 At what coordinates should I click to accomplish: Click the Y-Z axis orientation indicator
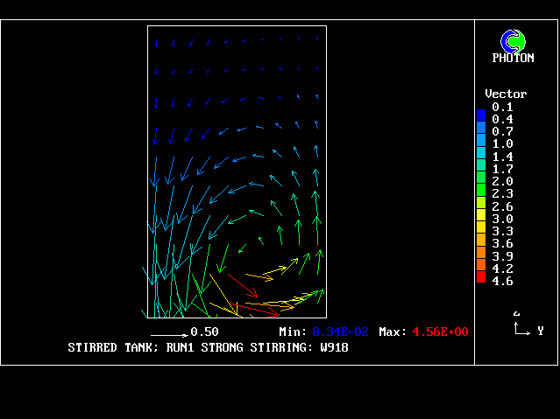[522, 326]
